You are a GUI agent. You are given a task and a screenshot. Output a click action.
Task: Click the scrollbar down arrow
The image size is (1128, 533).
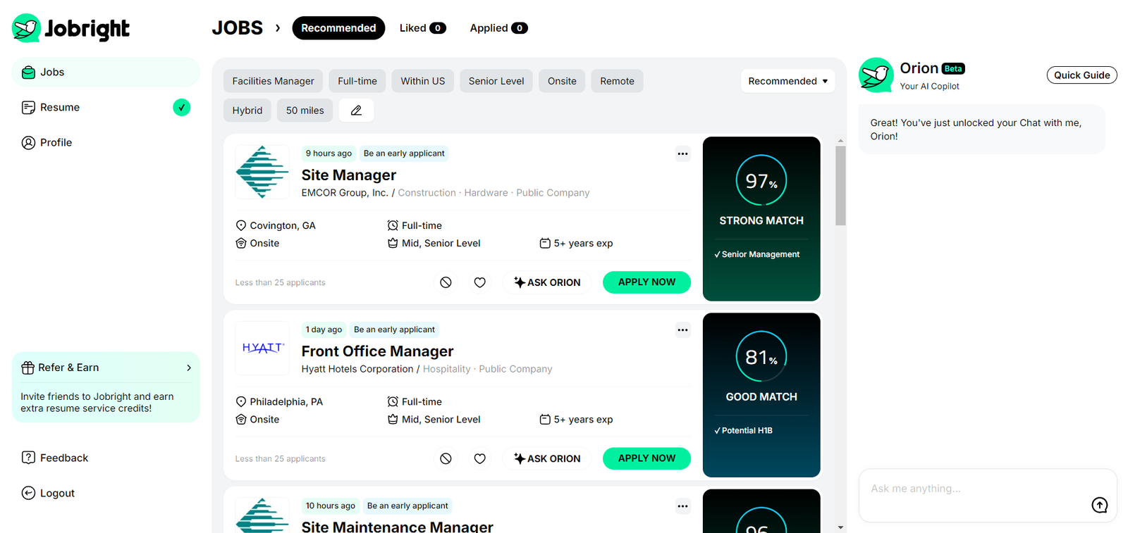point(840,527)
